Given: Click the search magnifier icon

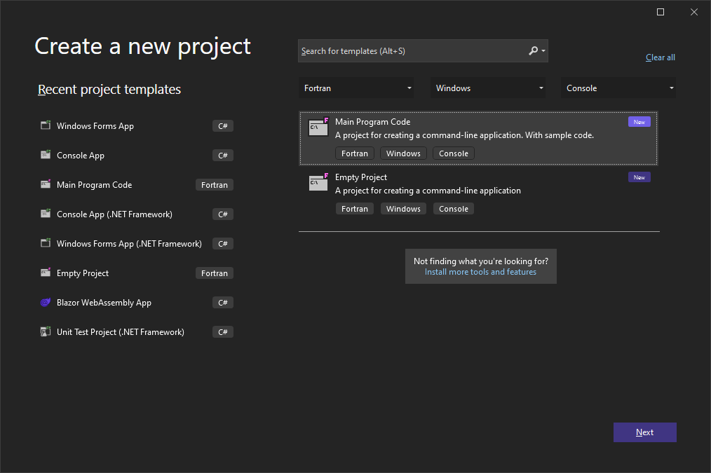Looking at the screenshot, I should 533,50.
